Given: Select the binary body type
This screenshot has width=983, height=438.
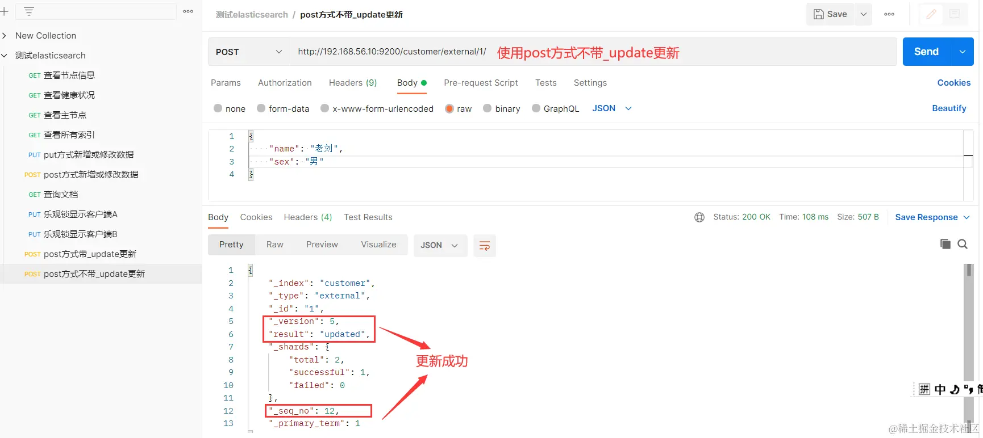Looking at the screenshot, I should (x=502, y=108).
